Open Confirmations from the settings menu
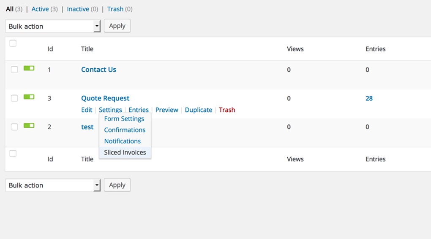 click(x=125, y=130)
